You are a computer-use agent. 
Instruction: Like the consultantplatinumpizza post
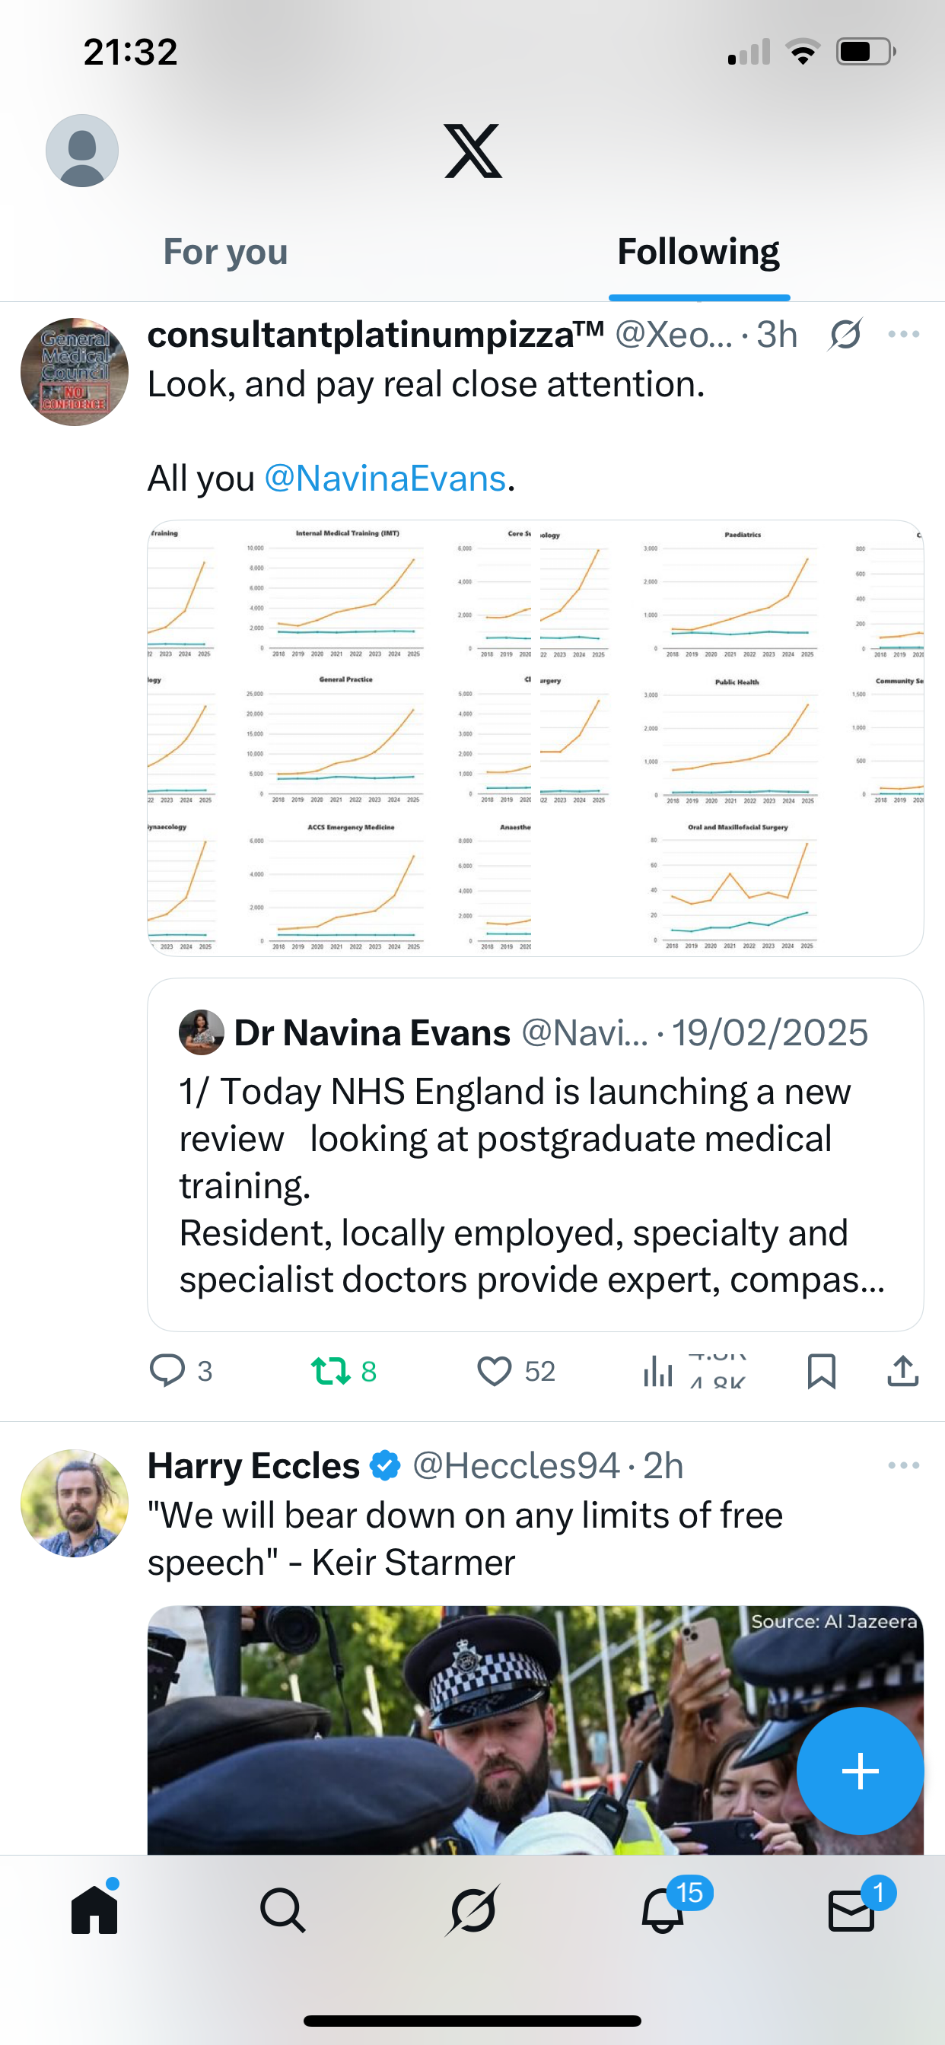pyautogui.click(x=494, y=1371)
